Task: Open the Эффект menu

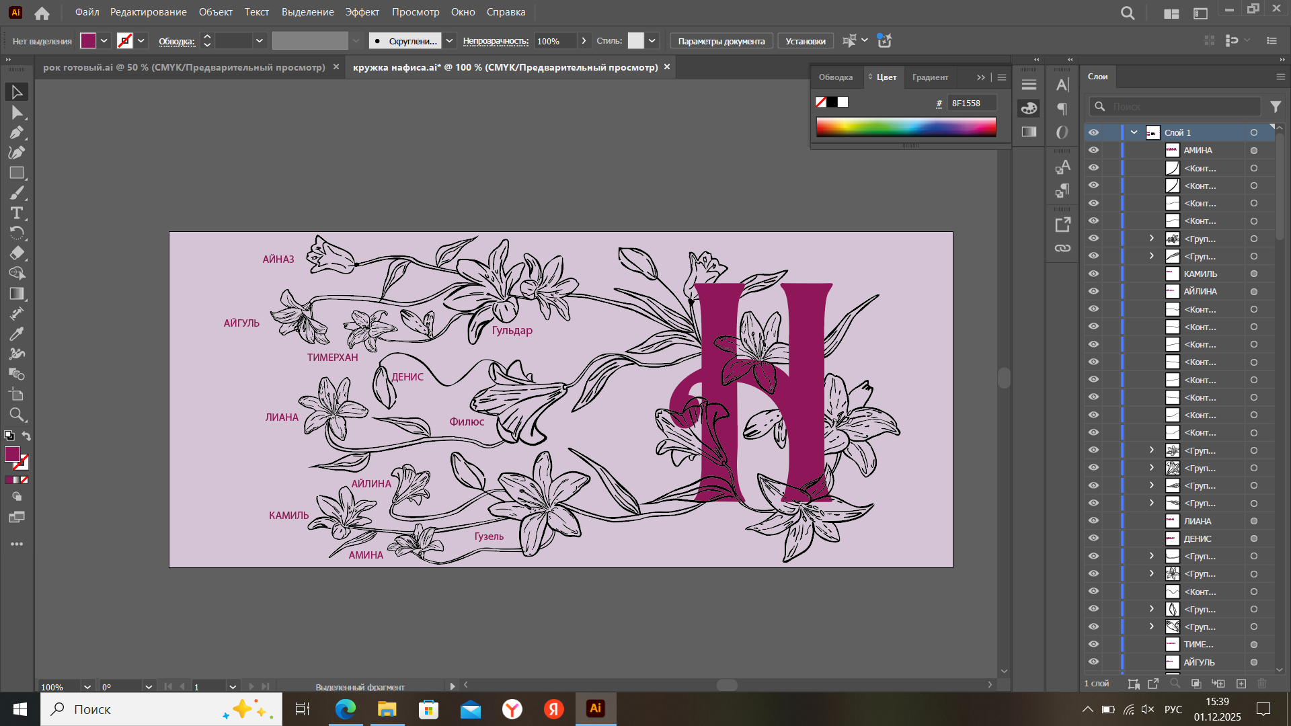Action: coord(362,12)
